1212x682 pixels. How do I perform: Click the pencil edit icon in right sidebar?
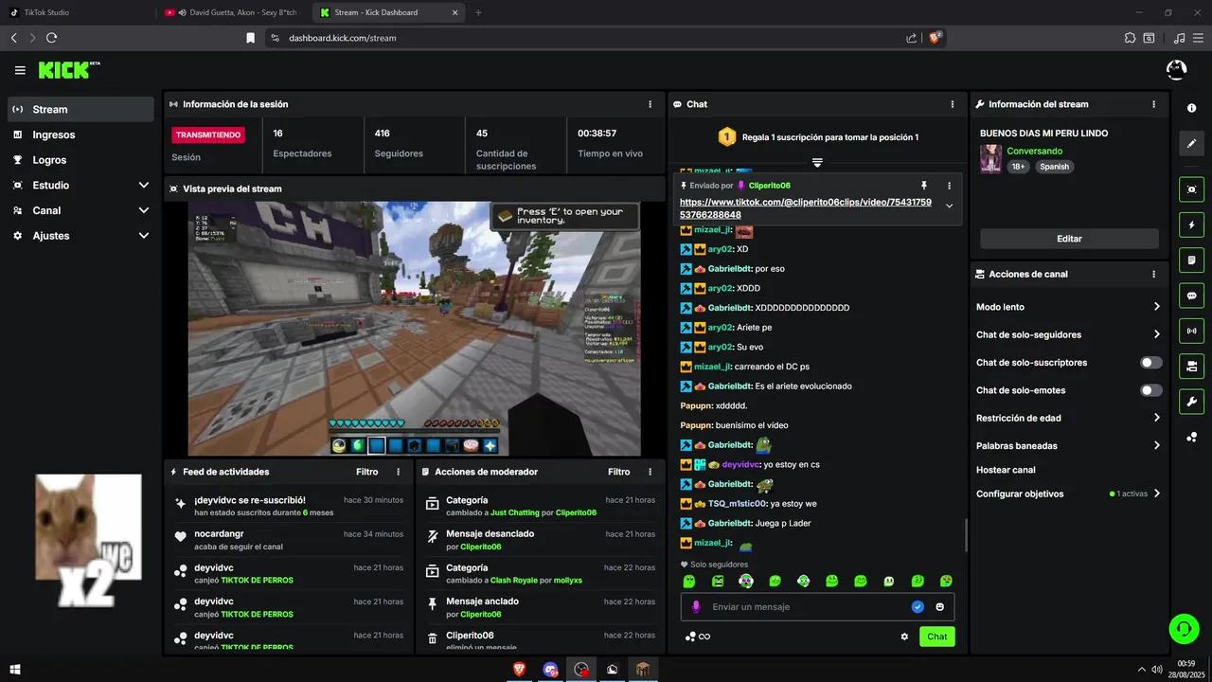point(1191,143)
